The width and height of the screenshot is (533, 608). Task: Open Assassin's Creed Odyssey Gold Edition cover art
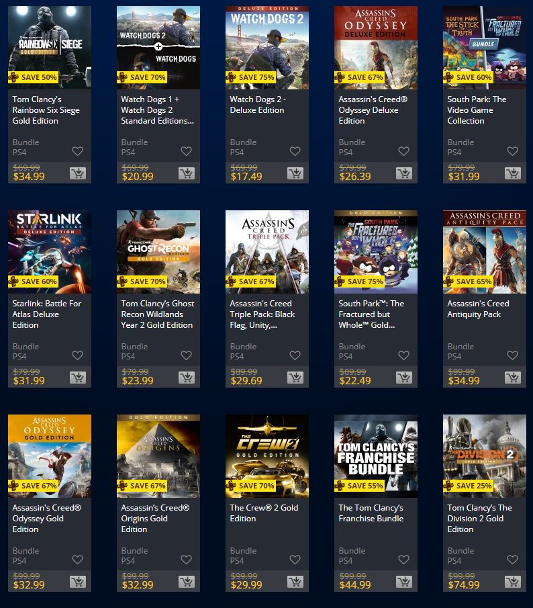pos(50,456)
